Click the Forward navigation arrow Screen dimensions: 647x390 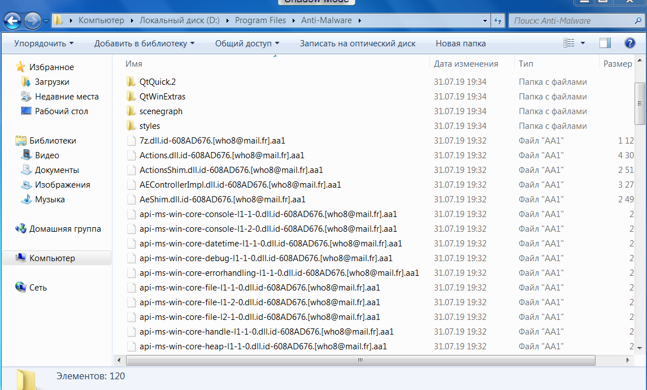click(33, 21)
